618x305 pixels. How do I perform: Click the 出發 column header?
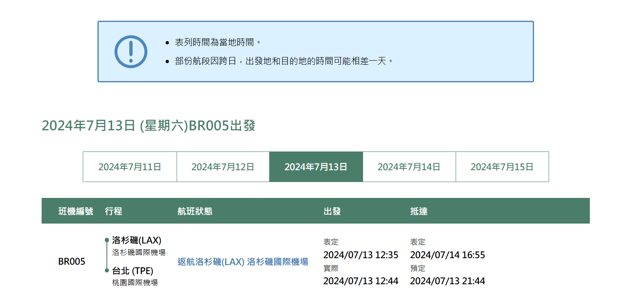332,211
